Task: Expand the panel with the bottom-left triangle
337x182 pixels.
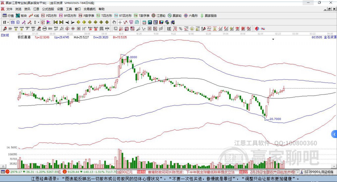Action: 3,166
